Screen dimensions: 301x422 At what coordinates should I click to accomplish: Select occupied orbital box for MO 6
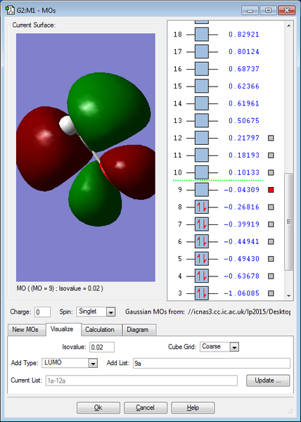point(201,241)
